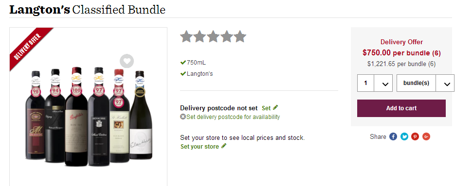
Task: Open the Set your store link
Action: [x=200, y=147]
